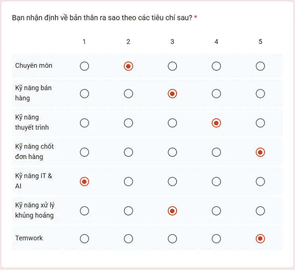The image size is (295, 270).
Task: Select rating 5 for Kỹ năng chốt đơn hàng
Action: tap(260, 152)
